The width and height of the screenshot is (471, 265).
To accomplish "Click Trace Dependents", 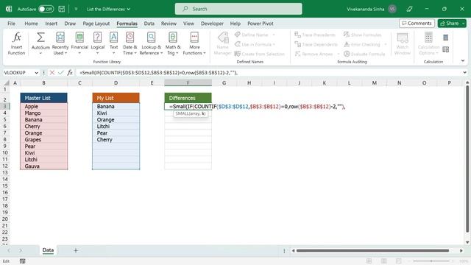I will [316, 44].
